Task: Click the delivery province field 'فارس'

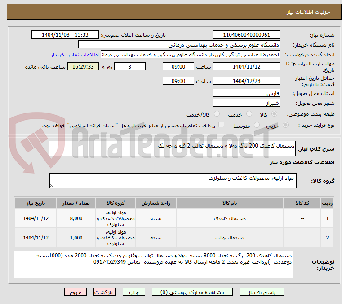Action: click(246, 93)
